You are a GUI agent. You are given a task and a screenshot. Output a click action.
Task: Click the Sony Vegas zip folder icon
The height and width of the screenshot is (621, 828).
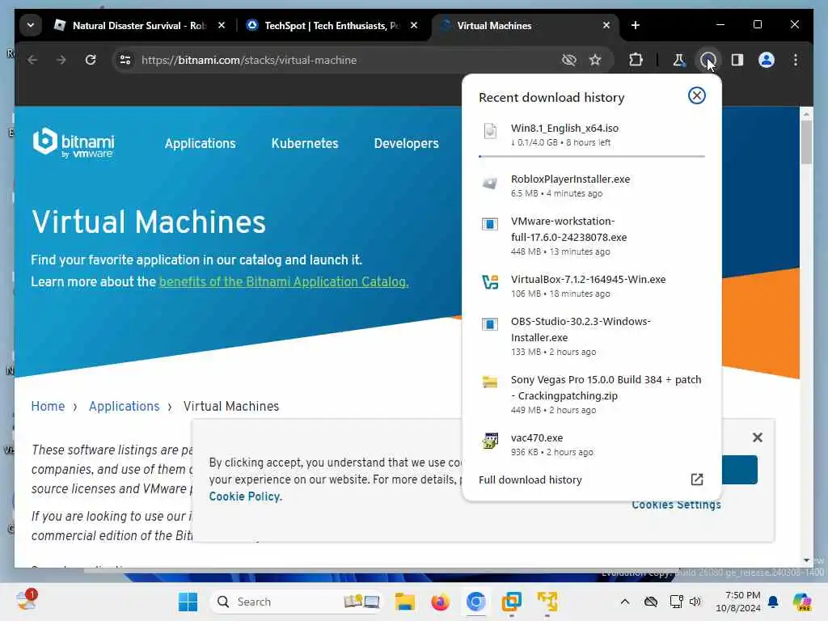click(490, 382)
